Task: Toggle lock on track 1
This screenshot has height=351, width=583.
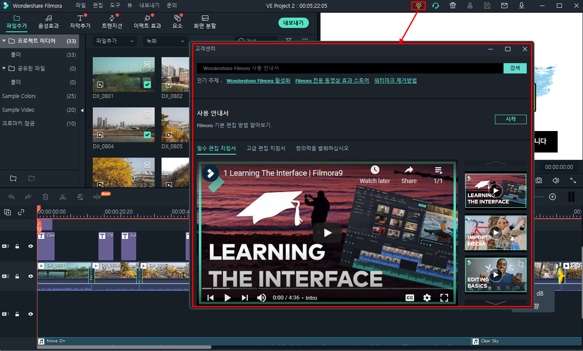Action: [x=17, y=314]
